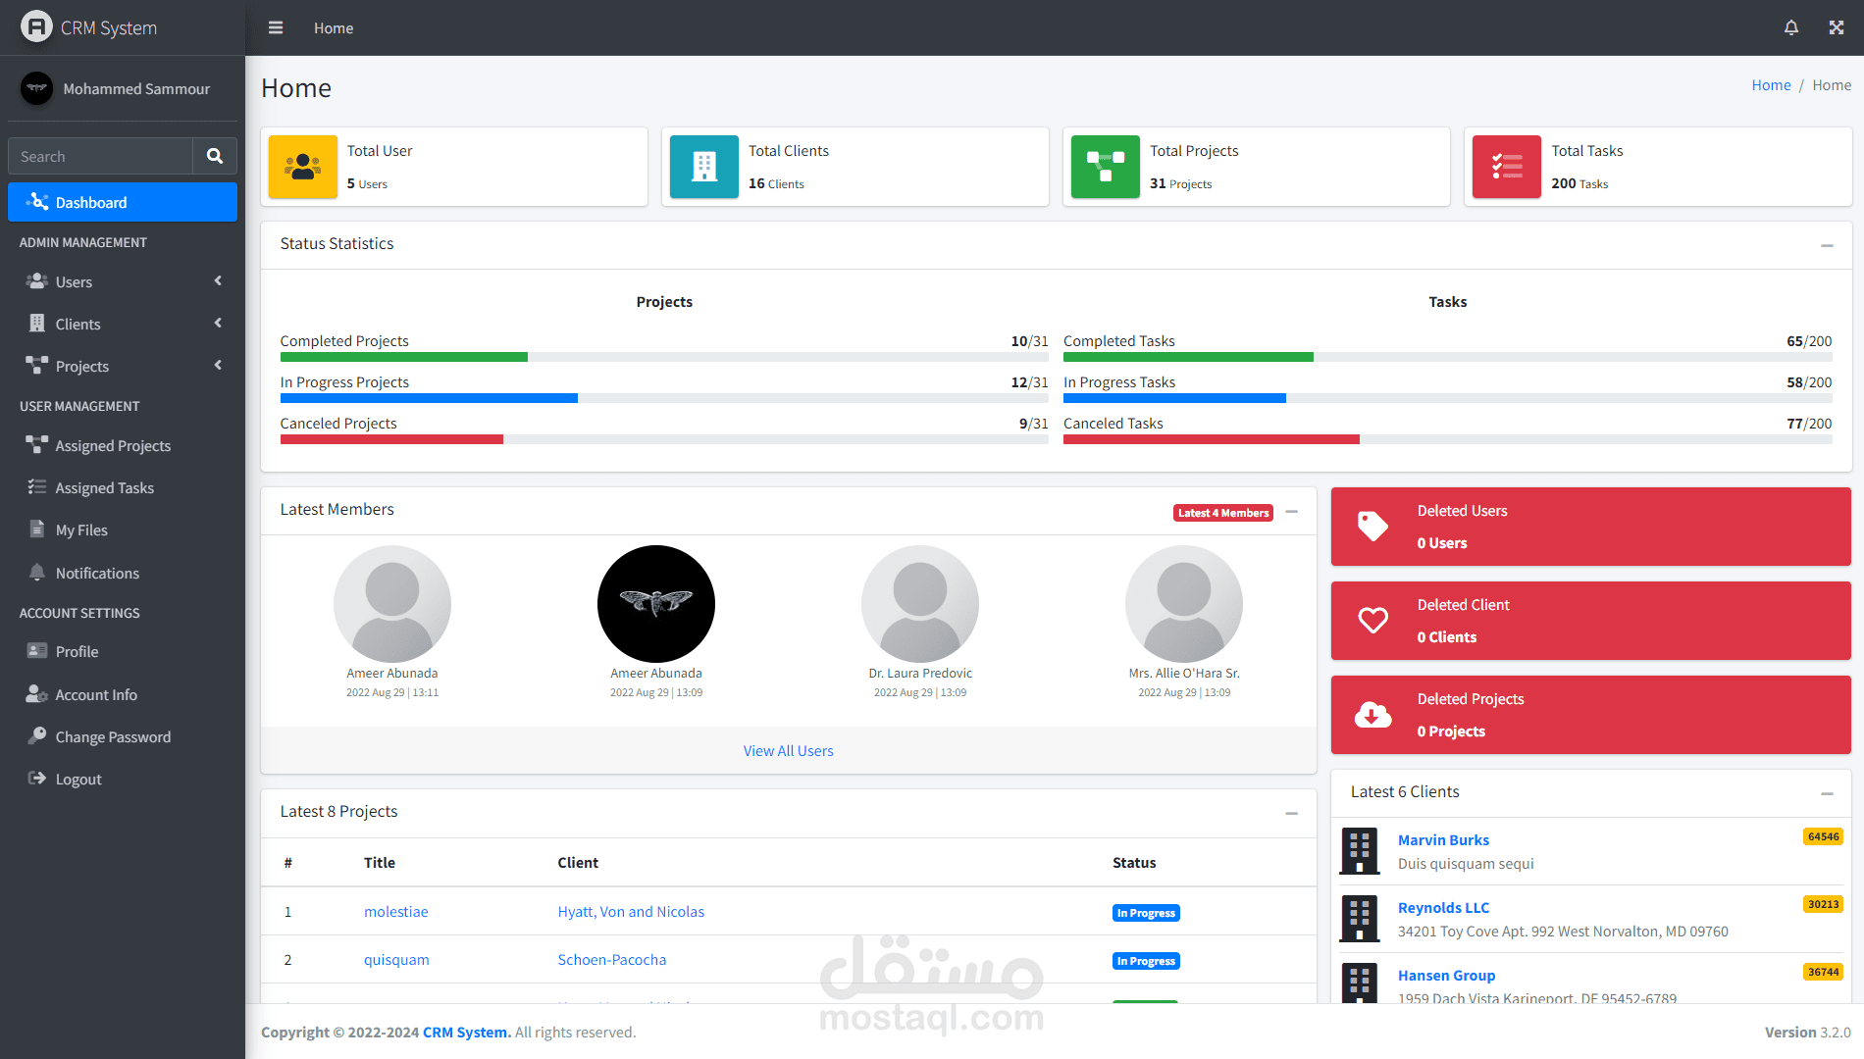Open View All Users link
The image size is (1864, 1059).
coord(788,750)
